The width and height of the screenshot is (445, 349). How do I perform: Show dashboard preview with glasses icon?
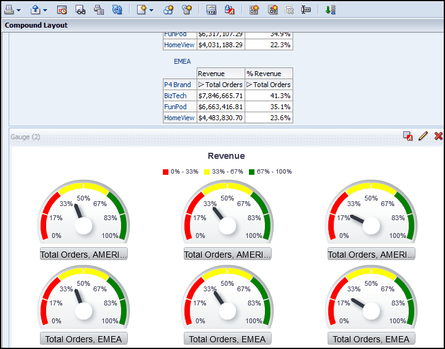point(81,10)
